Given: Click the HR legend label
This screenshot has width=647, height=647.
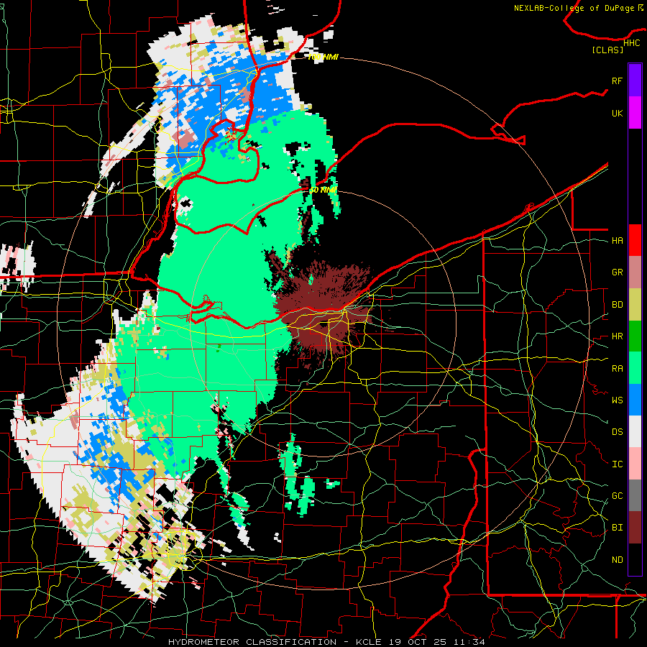Looking at the screenshot, I should click(x=617, y=336).
